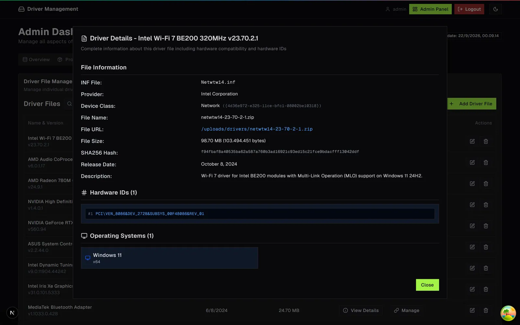Open the netwtw14-23-70-2-1.zip file URL link
520x325 pixels.
pos(257,129)
